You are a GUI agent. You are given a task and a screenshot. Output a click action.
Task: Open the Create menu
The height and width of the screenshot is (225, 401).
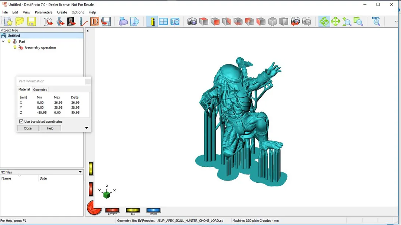62,12
